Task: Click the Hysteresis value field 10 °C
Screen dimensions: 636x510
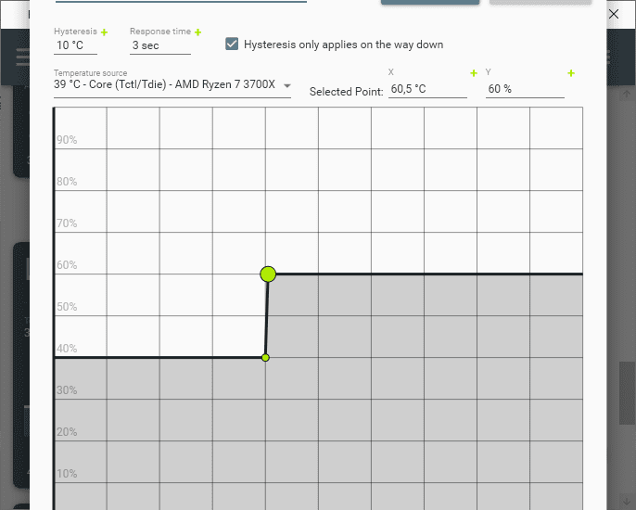Action: pos(75,45)
